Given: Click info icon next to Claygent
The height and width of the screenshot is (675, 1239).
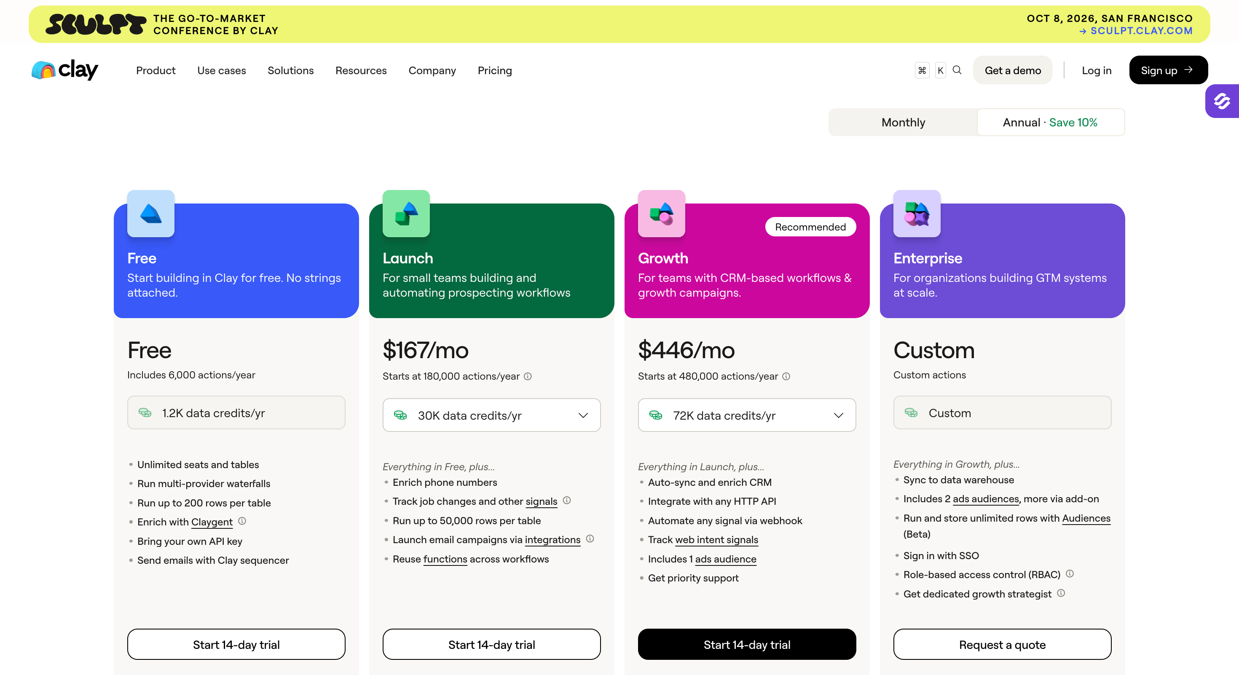Looking at the screenshot, I should pos(242,521).
